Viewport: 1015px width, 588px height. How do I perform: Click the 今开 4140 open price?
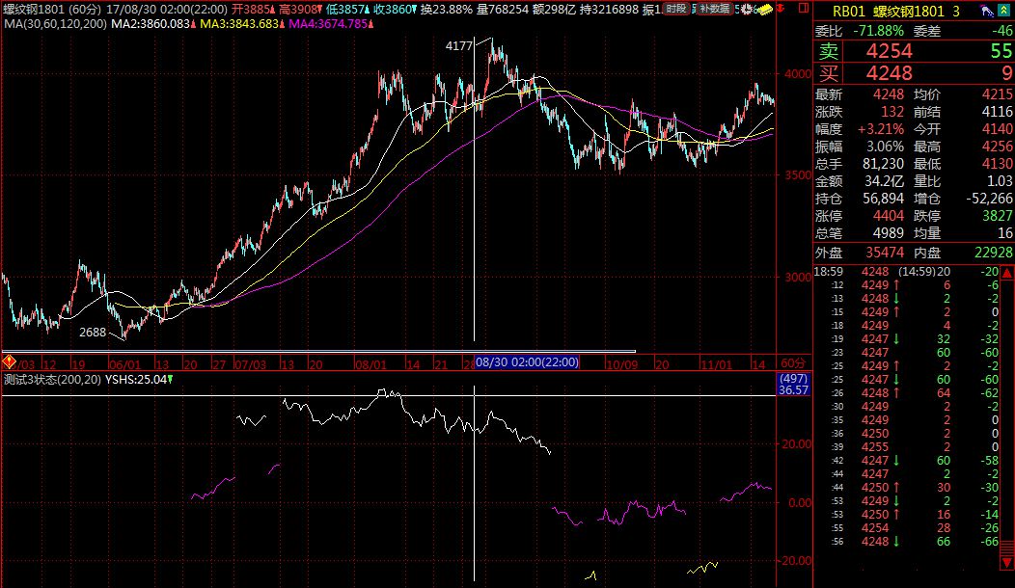(997, 129)
